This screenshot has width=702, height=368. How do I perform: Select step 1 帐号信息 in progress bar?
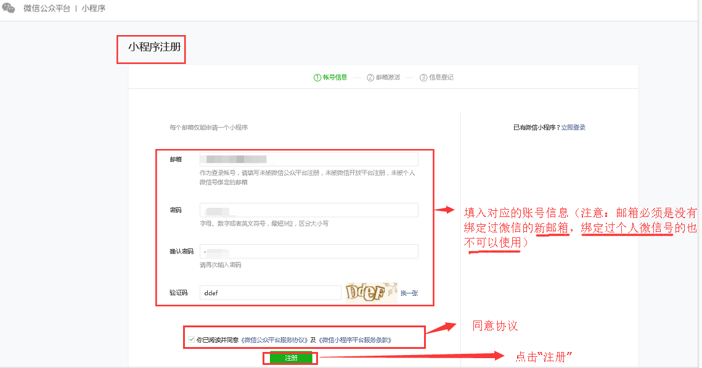click(x=330, y=78)
